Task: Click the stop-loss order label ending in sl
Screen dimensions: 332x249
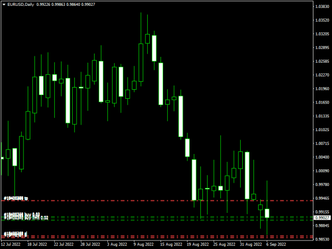Action: (x=15, y=234)
